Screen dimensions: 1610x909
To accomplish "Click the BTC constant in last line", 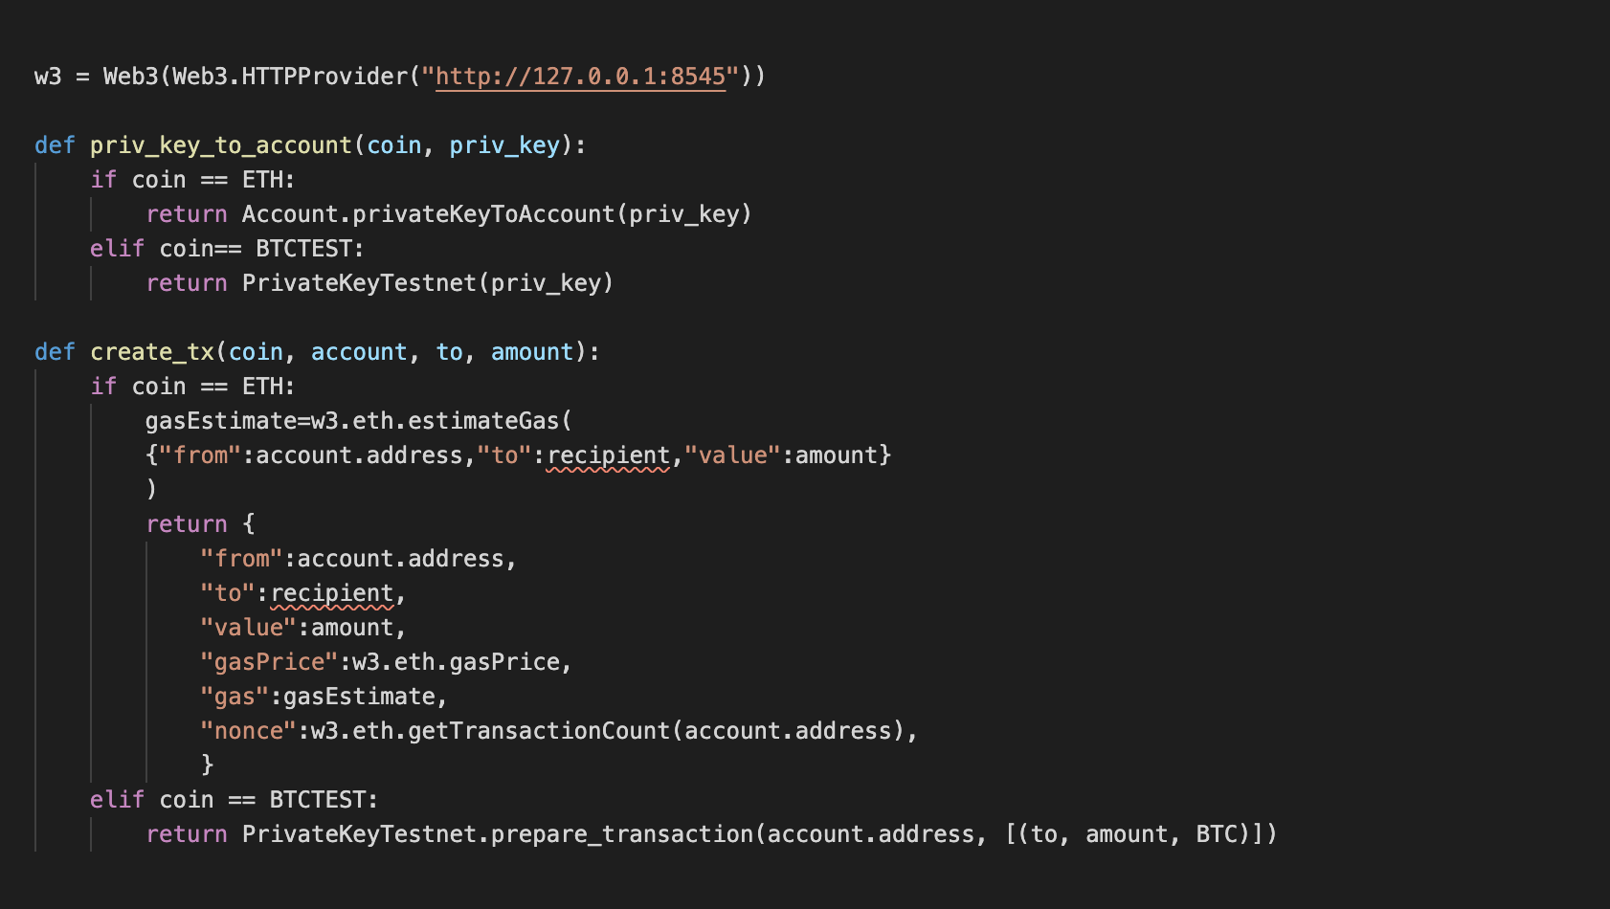I will (x=1217, y=834).
